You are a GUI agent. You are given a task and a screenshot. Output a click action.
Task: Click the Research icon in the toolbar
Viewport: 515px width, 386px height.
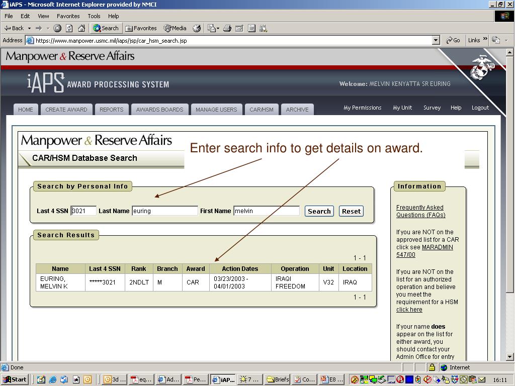pos(264,28)
